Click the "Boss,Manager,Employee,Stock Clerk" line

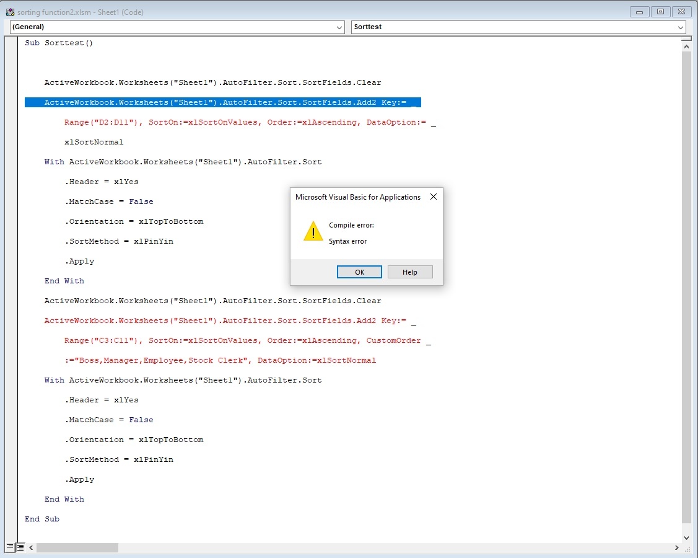pyautogui.click(x=220, y=360)
